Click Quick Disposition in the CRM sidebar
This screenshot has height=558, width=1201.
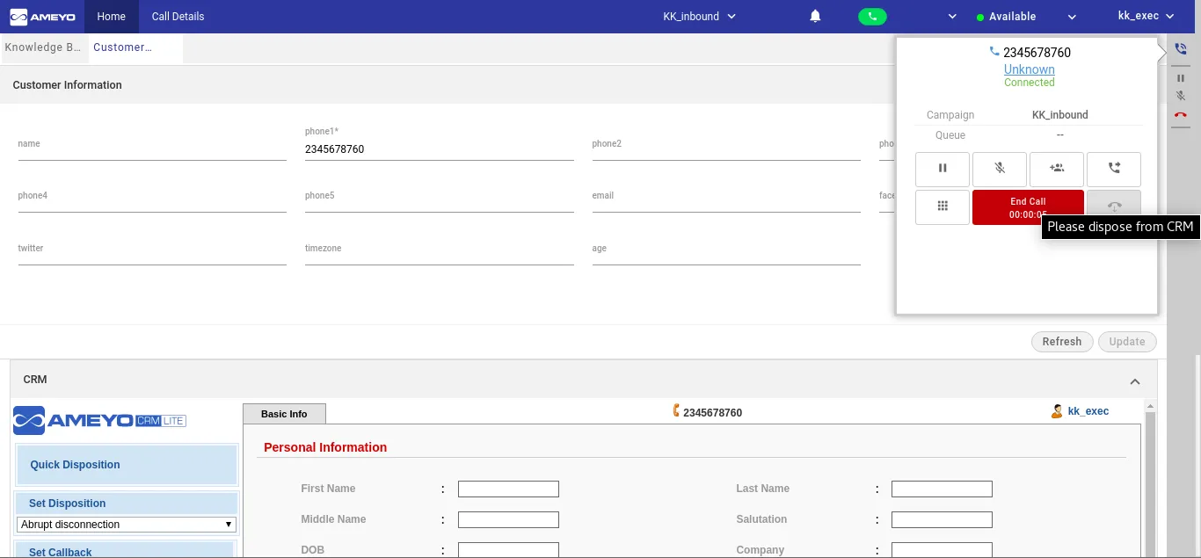click(127, 465)
